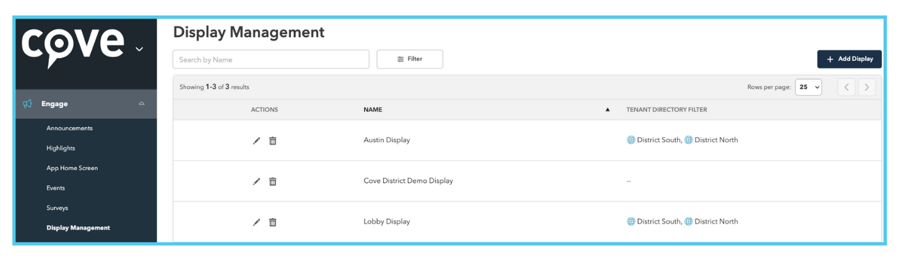Viewport: 901px width, 264px height.
Task: Click the Showing 1-3 of 3 results text
Action: click(214, 87)
